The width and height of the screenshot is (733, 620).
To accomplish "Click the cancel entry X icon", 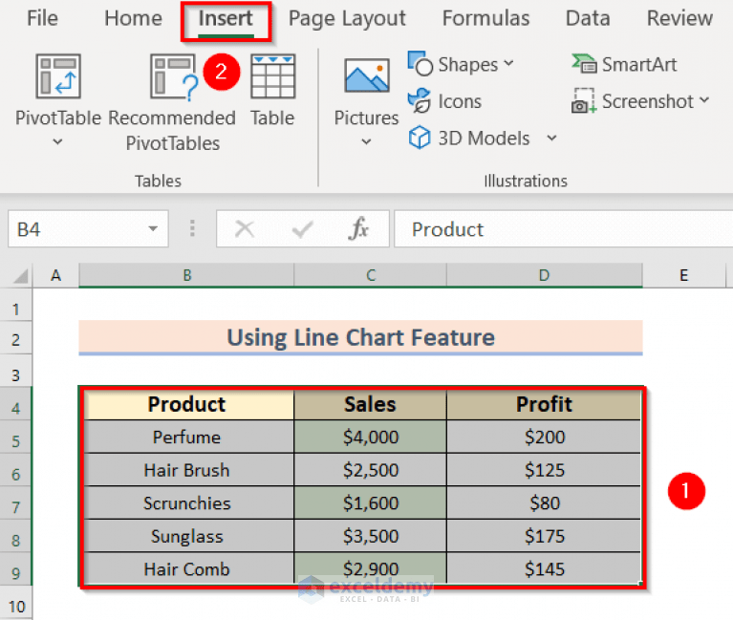I will click(244, 229).
